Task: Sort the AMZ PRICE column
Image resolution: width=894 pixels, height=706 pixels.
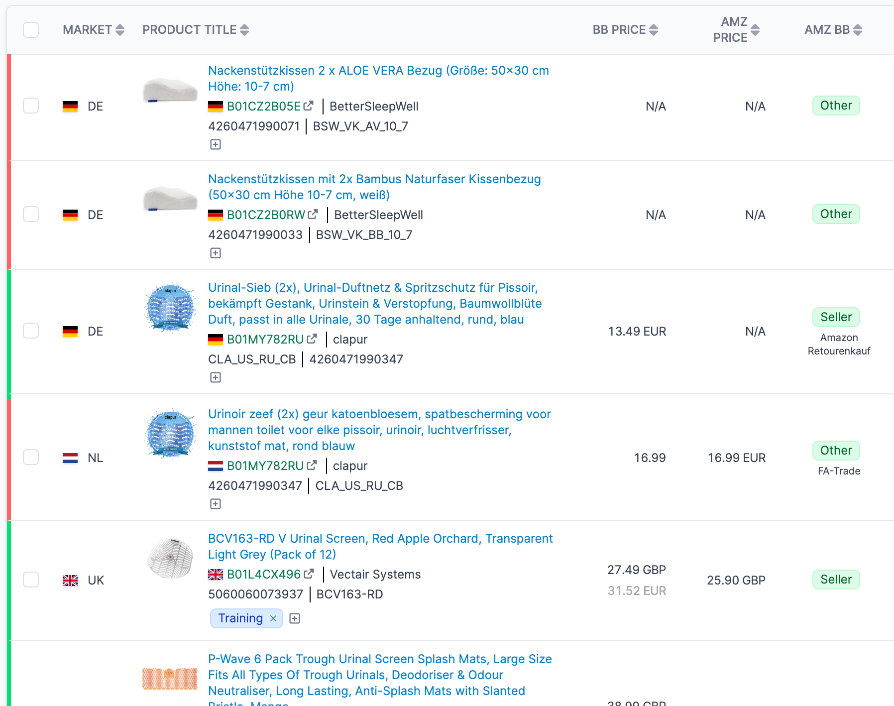Action: pyautogui.click(x=755, y=29)
